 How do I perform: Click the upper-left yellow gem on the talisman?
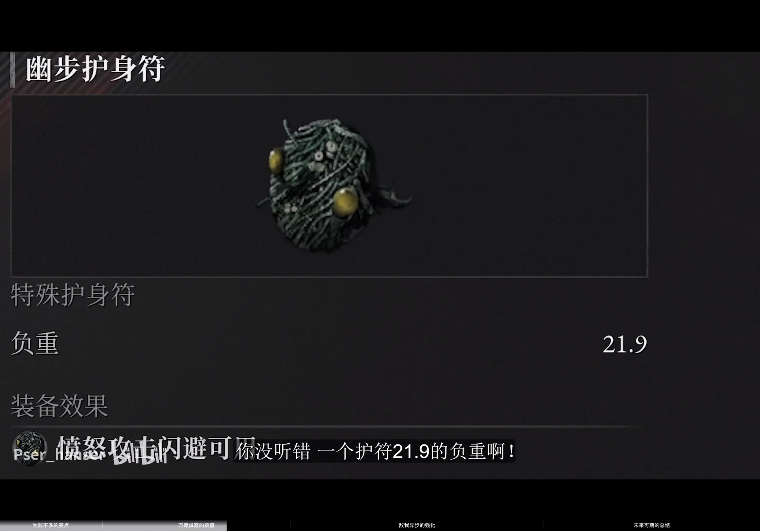tap(275, 160)
